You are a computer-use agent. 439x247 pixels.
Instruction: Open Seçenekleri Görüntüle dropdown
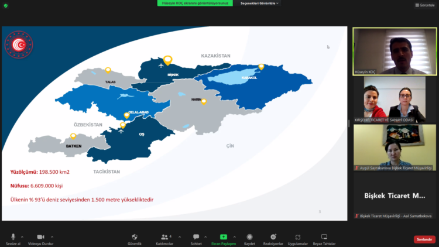click(259, 4)
